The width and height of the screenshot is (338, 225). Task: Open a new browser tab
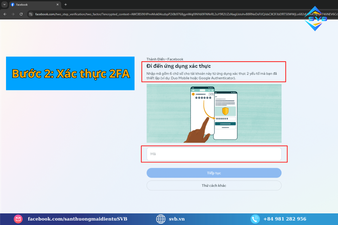[x=66, y=4]
